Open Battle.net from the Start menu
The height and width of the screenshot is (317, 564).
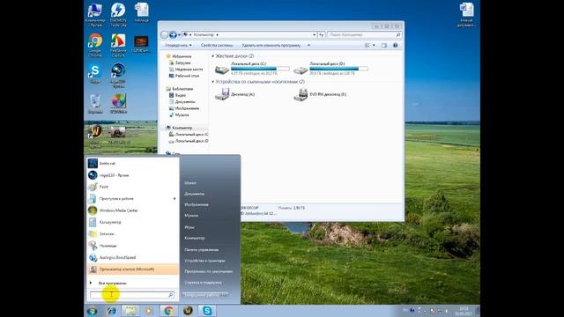click(x=133, y=163)
